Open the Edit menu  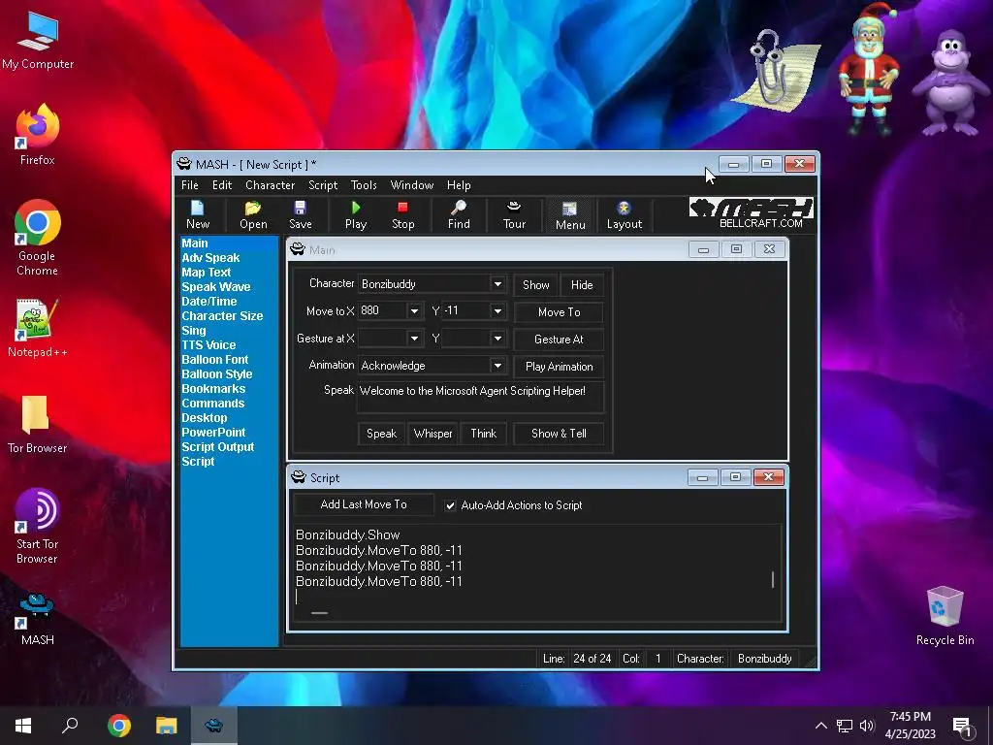click(222, 185)
